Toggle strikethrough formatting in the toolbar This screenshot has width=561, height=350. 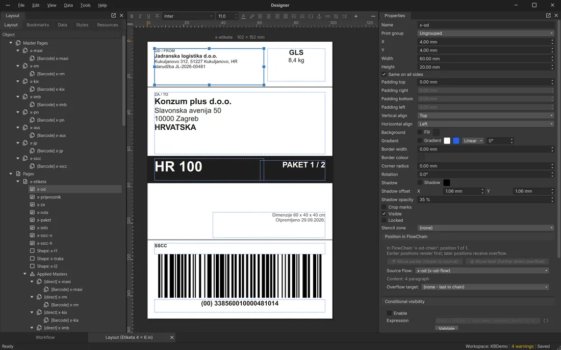click(157, 16)
